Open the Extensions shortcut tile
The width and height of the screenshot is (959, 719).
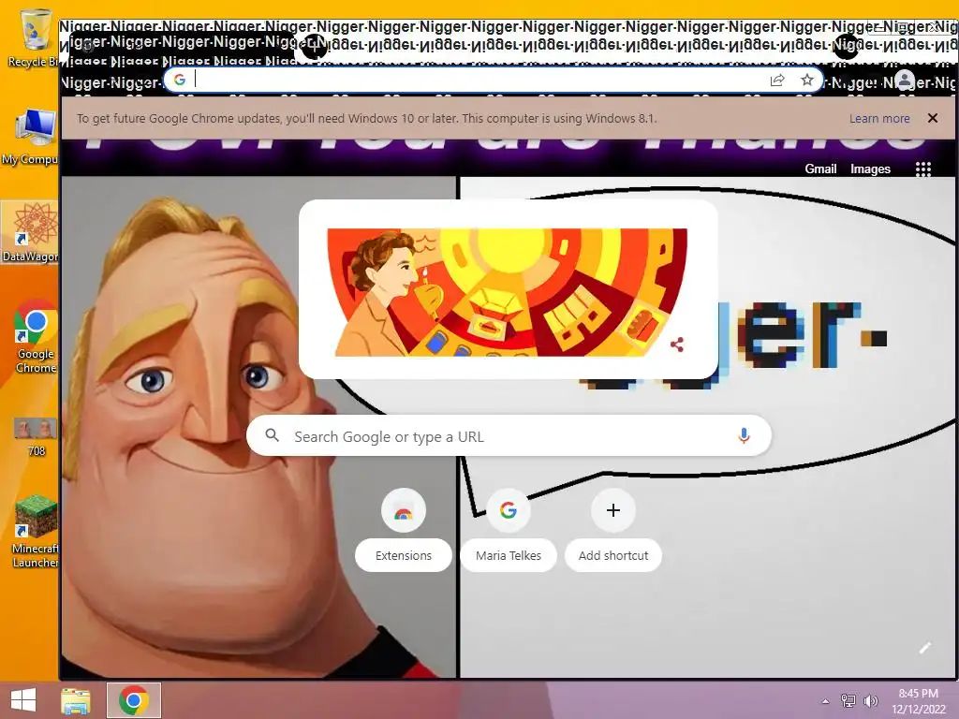403,530
